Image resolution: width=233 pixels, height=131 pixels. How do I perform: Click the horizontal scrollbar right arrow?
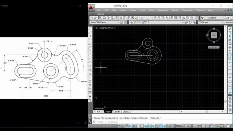pyautogui.click(x=222, y=111)
